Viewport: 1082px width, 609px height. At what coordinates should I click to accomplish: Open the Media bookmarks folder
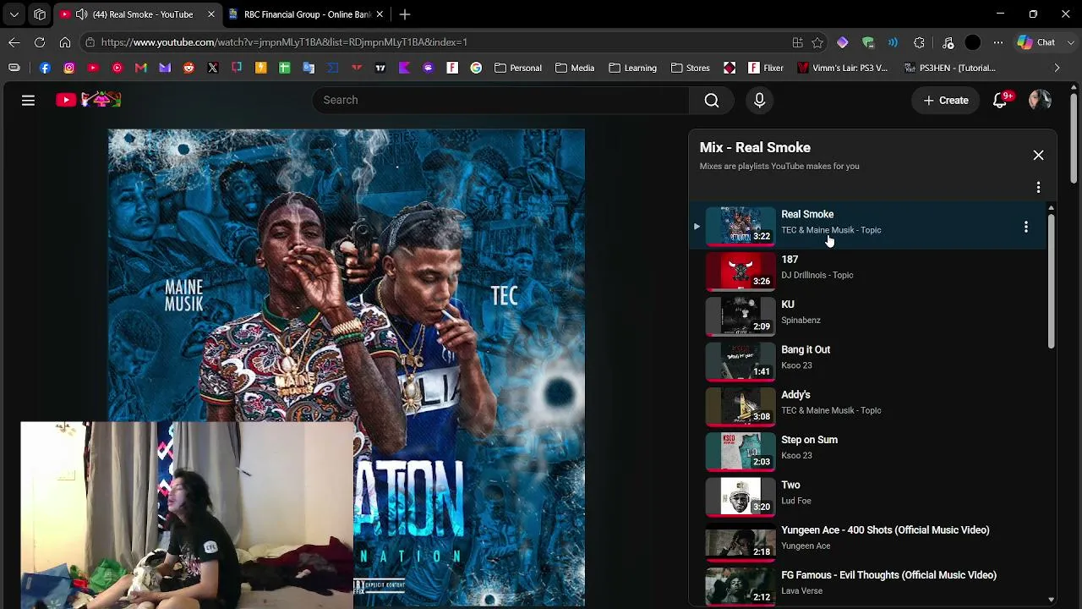pyautogui.click(x=575, y=68)
